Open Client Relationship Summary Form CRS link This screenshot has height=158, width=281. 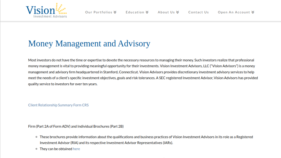tap(58, 105)
